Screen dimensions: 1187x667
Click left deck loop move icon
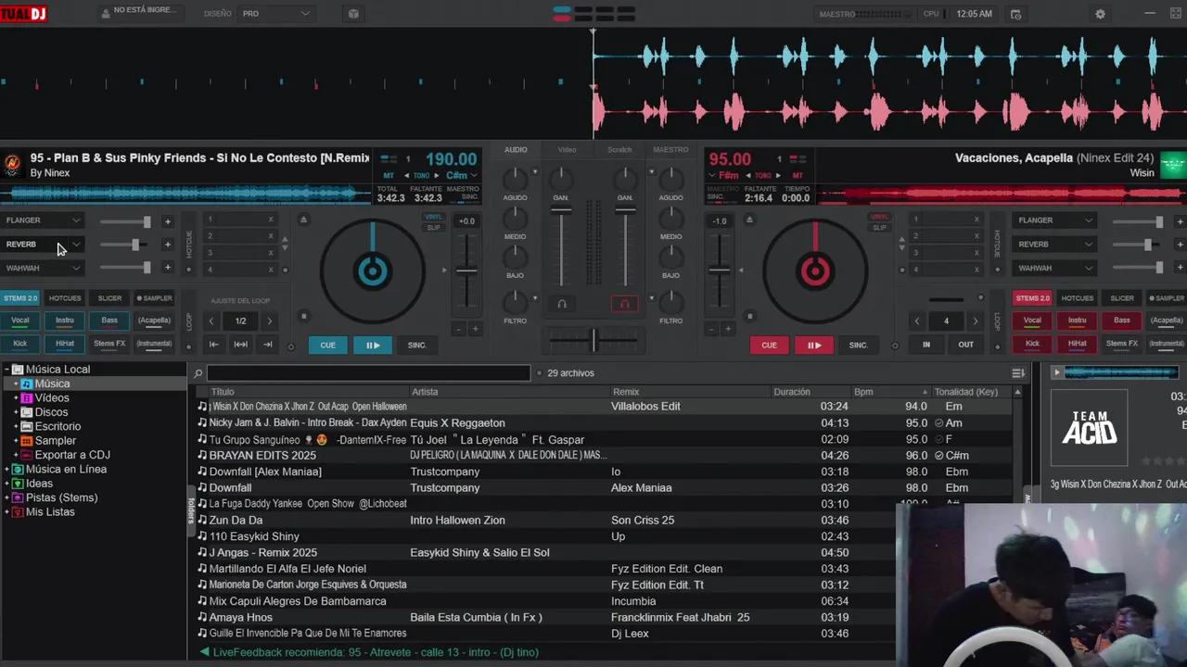(x=240, y=345)
